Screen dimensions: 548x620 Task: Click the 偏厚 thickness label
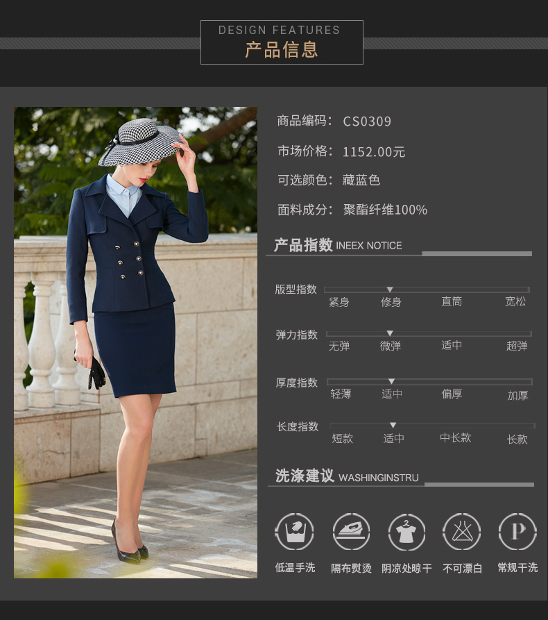(x=452, y=394)
